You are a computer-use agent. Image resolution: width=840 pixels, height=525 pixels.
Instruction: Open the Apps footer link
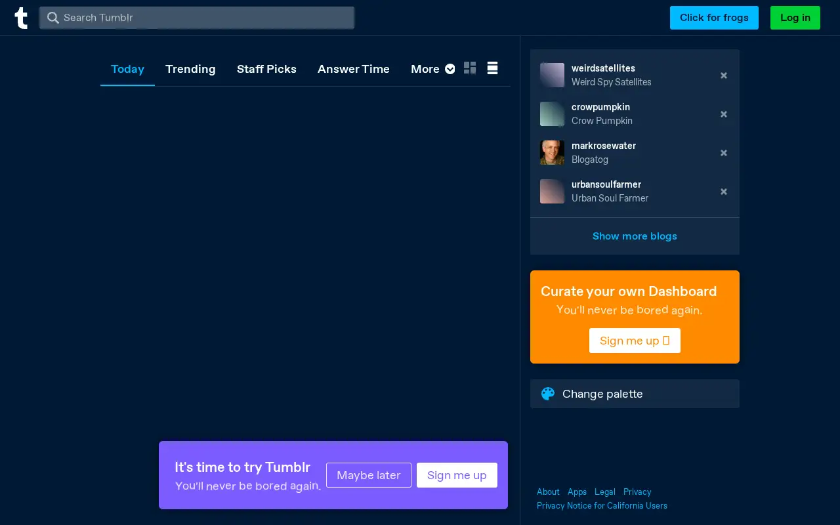[577, 492]
